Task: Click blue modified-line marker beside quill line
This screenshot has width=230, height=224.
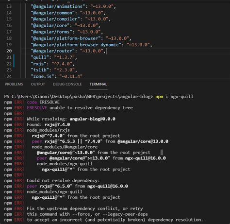Action: 14,61
